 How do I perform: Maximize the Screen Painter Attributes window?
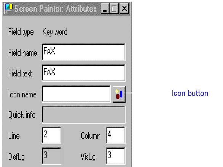click(114, 9)
